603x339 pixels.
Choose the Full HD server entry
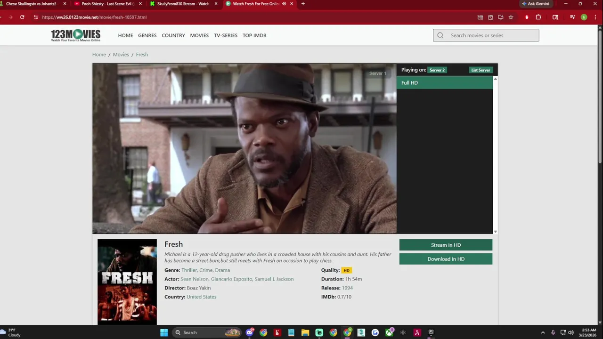pyautogui.click(x=445, y=83)
